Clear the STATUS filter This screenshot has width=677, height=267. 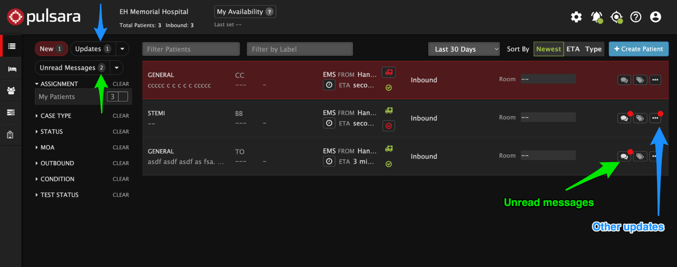tap(121, 132)
